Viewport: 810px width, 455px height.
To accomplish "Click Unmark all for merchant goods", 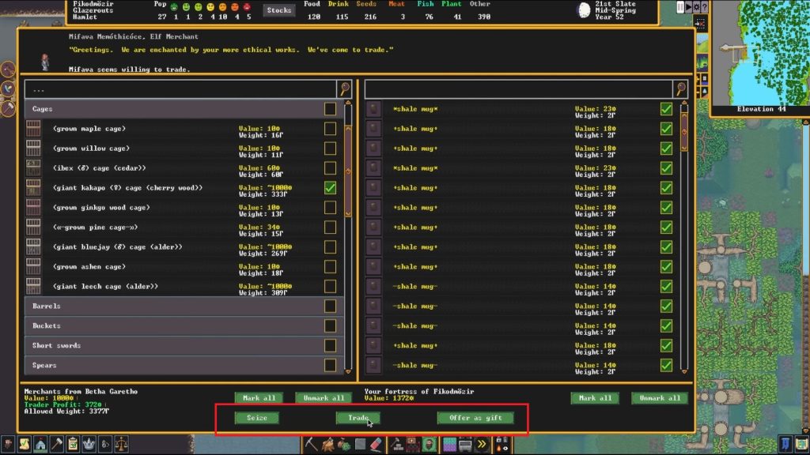I will tap(324, 398).
